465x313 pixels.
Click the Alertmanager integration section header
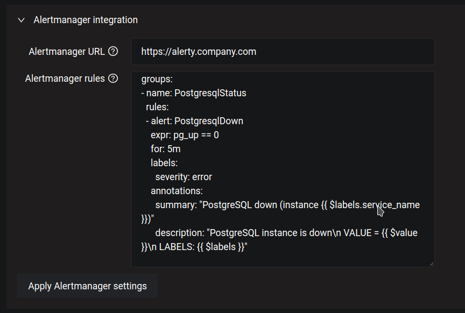click(86, 20)
